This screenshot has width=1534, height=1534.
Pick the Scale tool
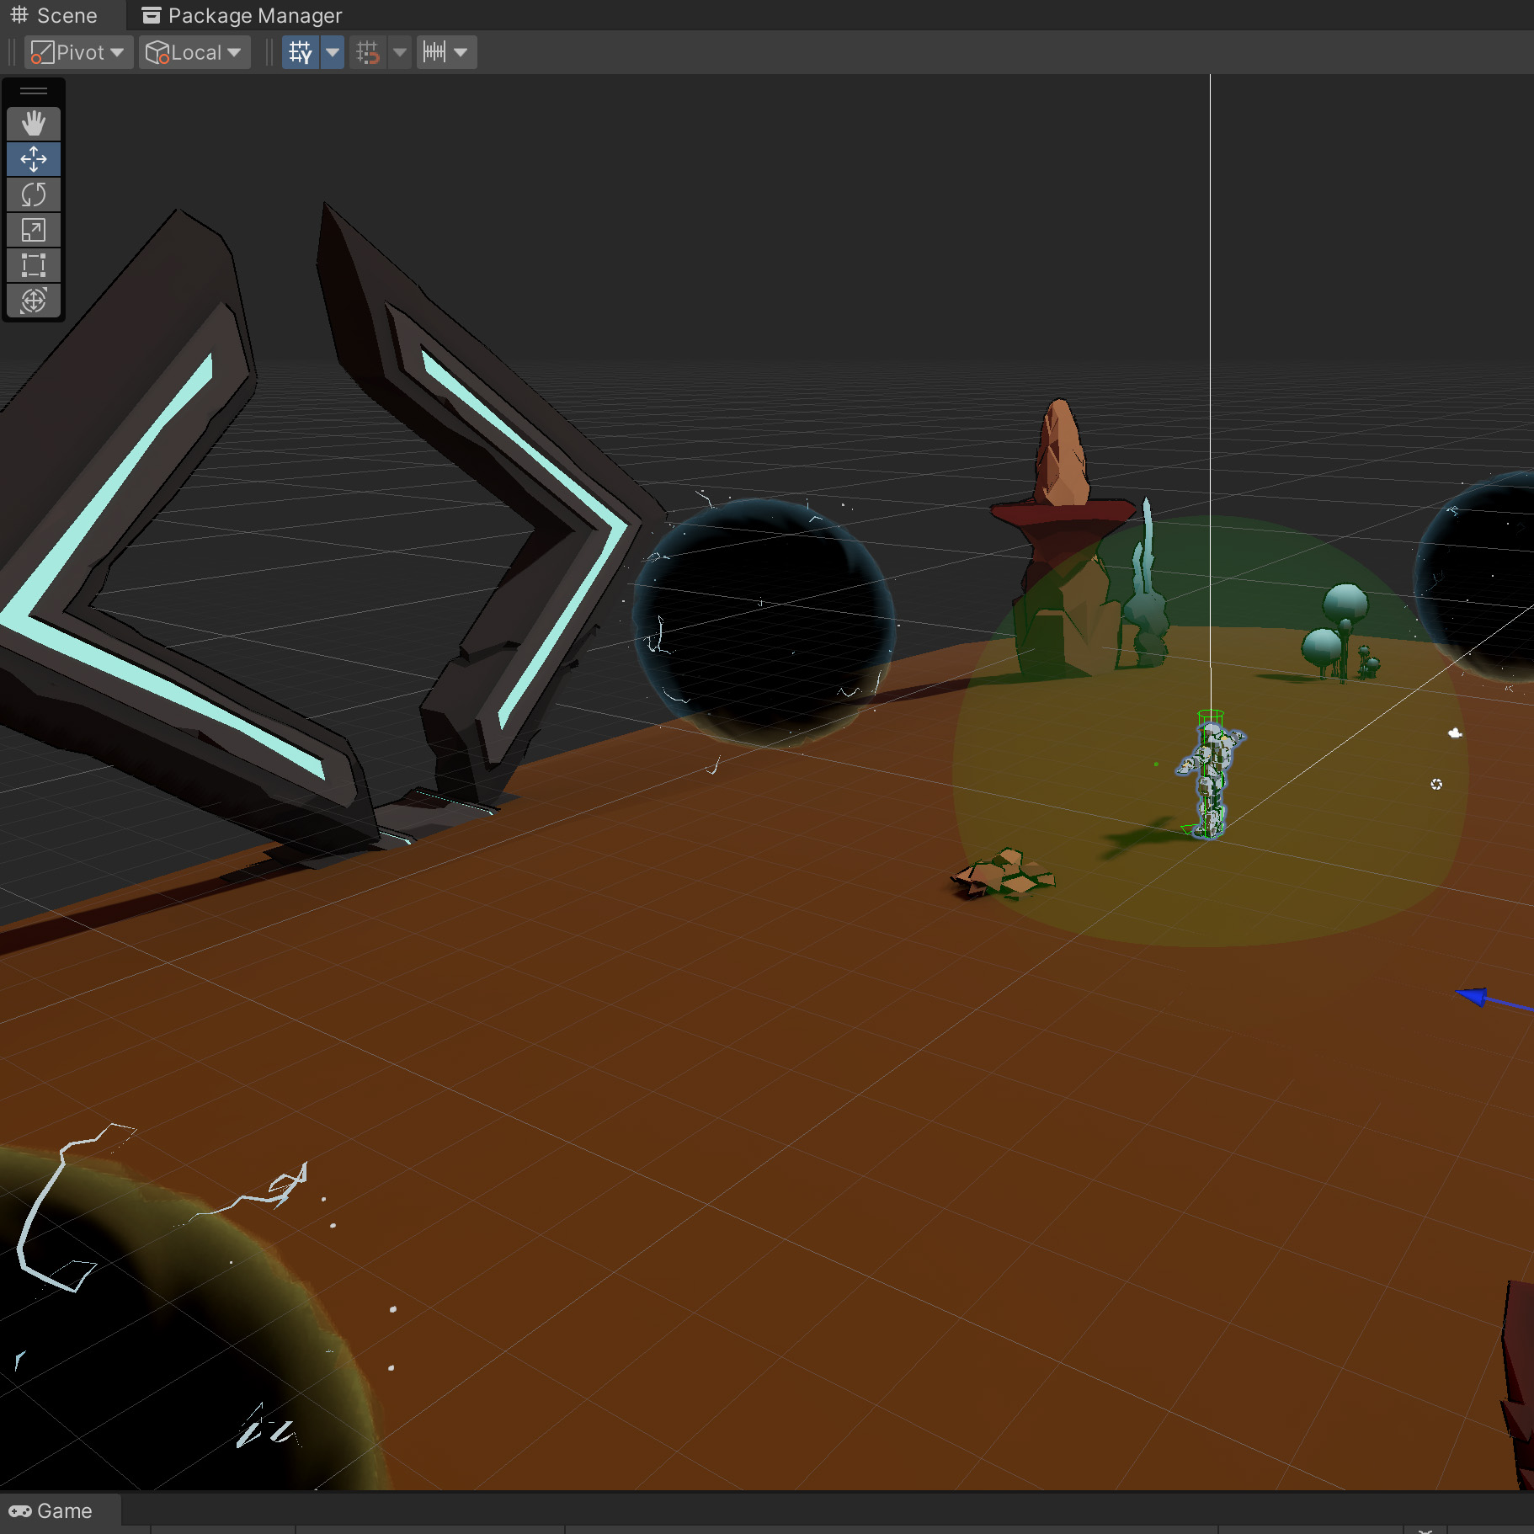click(34, 230)
